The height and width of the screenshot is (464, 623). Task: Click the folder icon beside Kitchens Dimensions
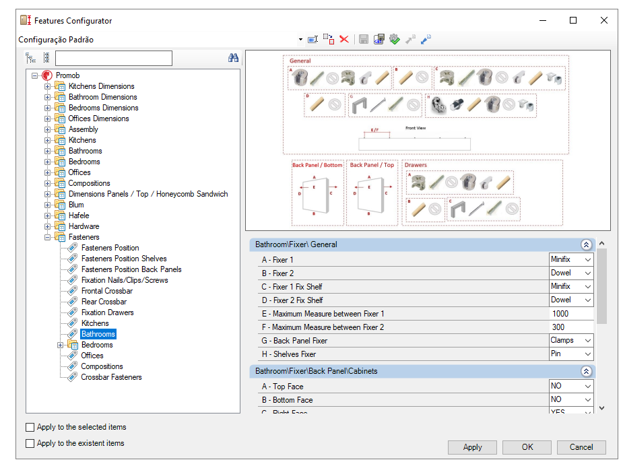pyautogui.click(x=60, y=86)
